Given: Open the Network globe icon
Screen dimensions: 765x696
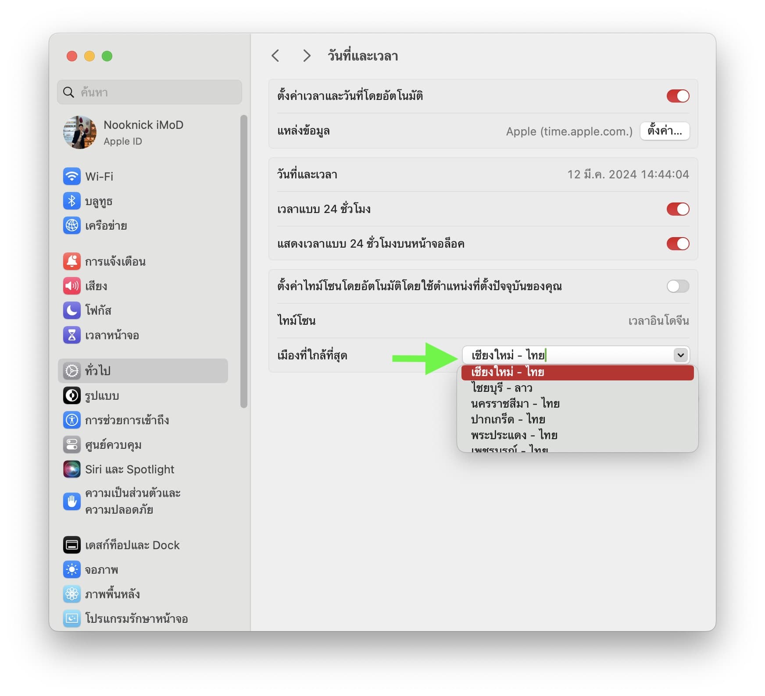Looking at the screenshot, I should click(x=71, y=226).
